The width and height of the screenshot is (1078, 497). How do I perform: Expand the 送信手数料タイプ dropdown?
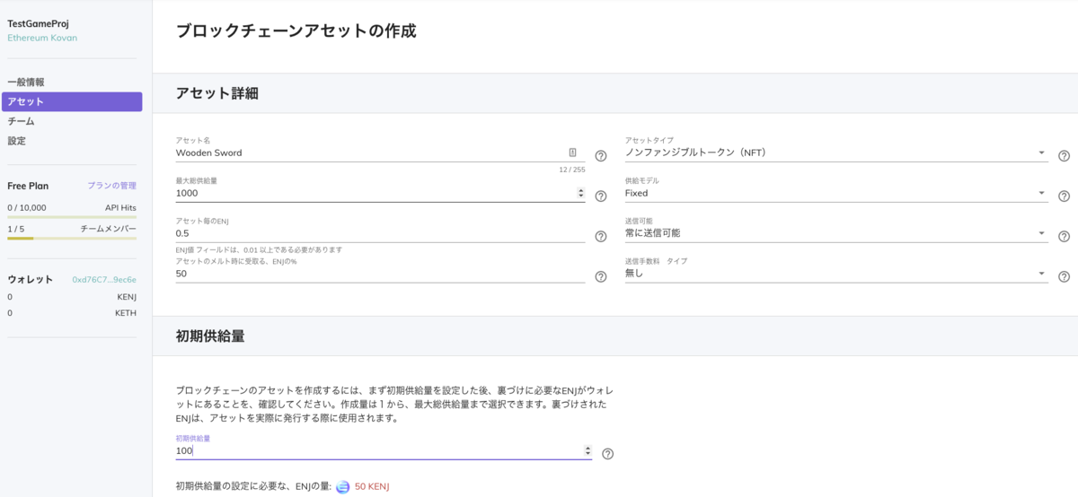point(1041,274)
